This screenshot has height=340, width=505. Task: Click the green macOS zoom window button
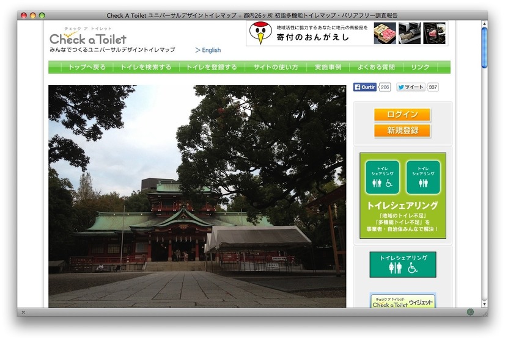click(x=42, y=15)
